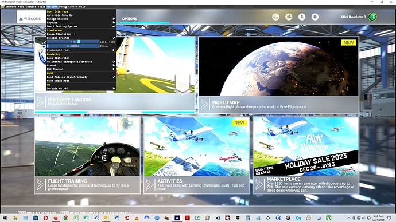396x222 pixels.
Task: Click the Mini Roadster S avatar
Action: pyautogui.click(x=372, y=17)
